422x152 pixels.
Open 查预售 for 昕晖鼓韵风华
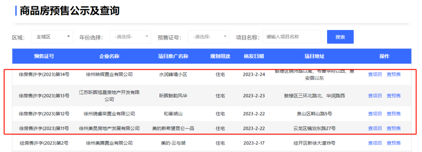pyautogui.click(x=393, y=95)
